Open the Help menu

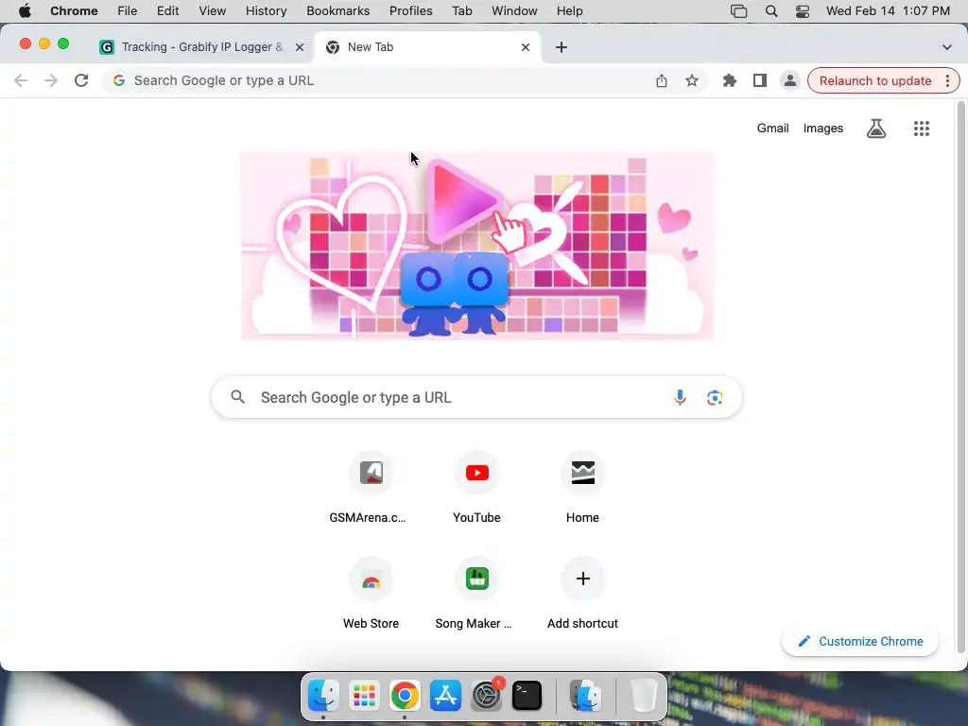point(569,11)
